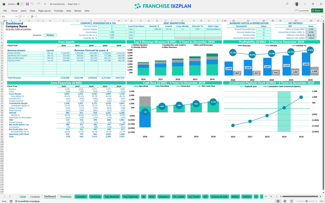
Task: Click the Search magnifier icon
Action: pos(287,4)
